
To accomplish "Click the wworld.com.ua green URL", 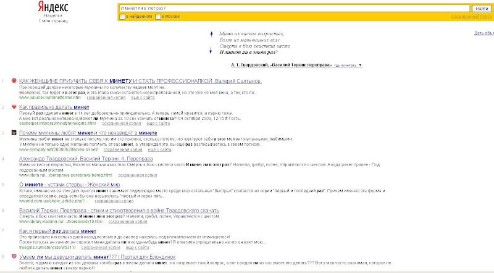I will click(x=54, y=201).
